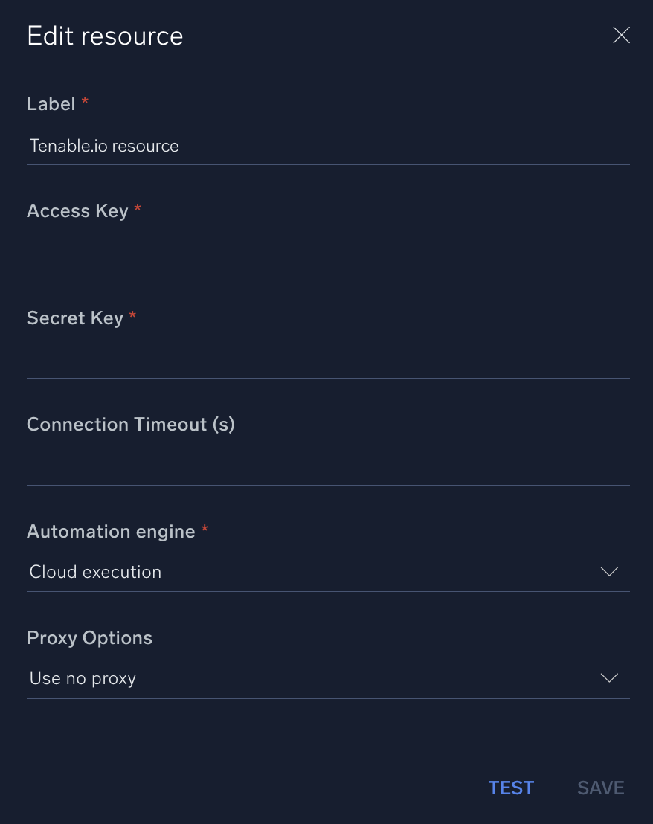Click the Label input showing Tenable.io resource

point(223,146)
